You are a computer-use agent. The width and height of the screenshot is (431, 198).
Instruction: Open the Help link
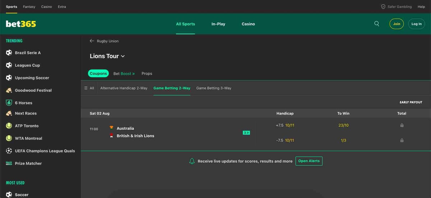tap(421, 7)
